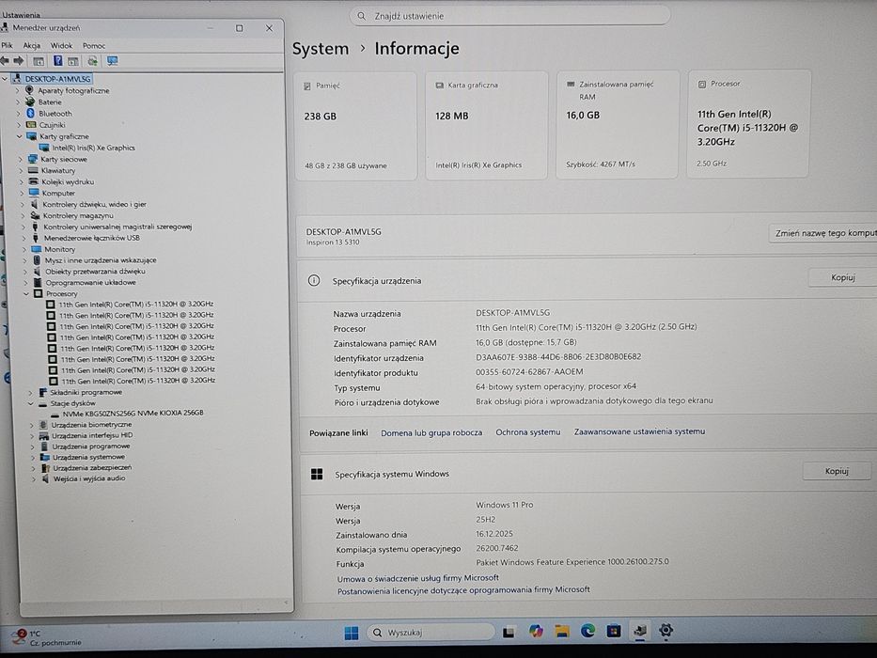Click the Zainstalowana pamięć RAM card
Image resolution: width=877 pixels, height=658 pixels.
[617, 124]
